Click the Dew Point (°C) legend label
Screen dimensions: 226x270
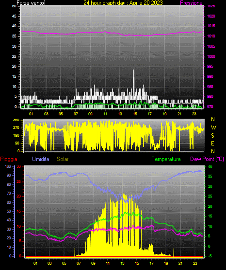(207, 159)
